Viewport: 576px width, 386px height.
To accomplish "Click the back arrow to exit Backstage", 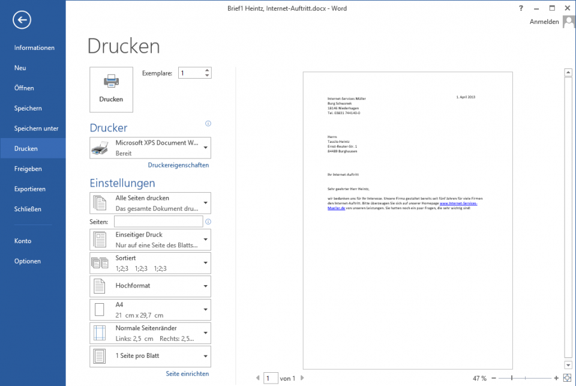I will [x=22, y=20].
